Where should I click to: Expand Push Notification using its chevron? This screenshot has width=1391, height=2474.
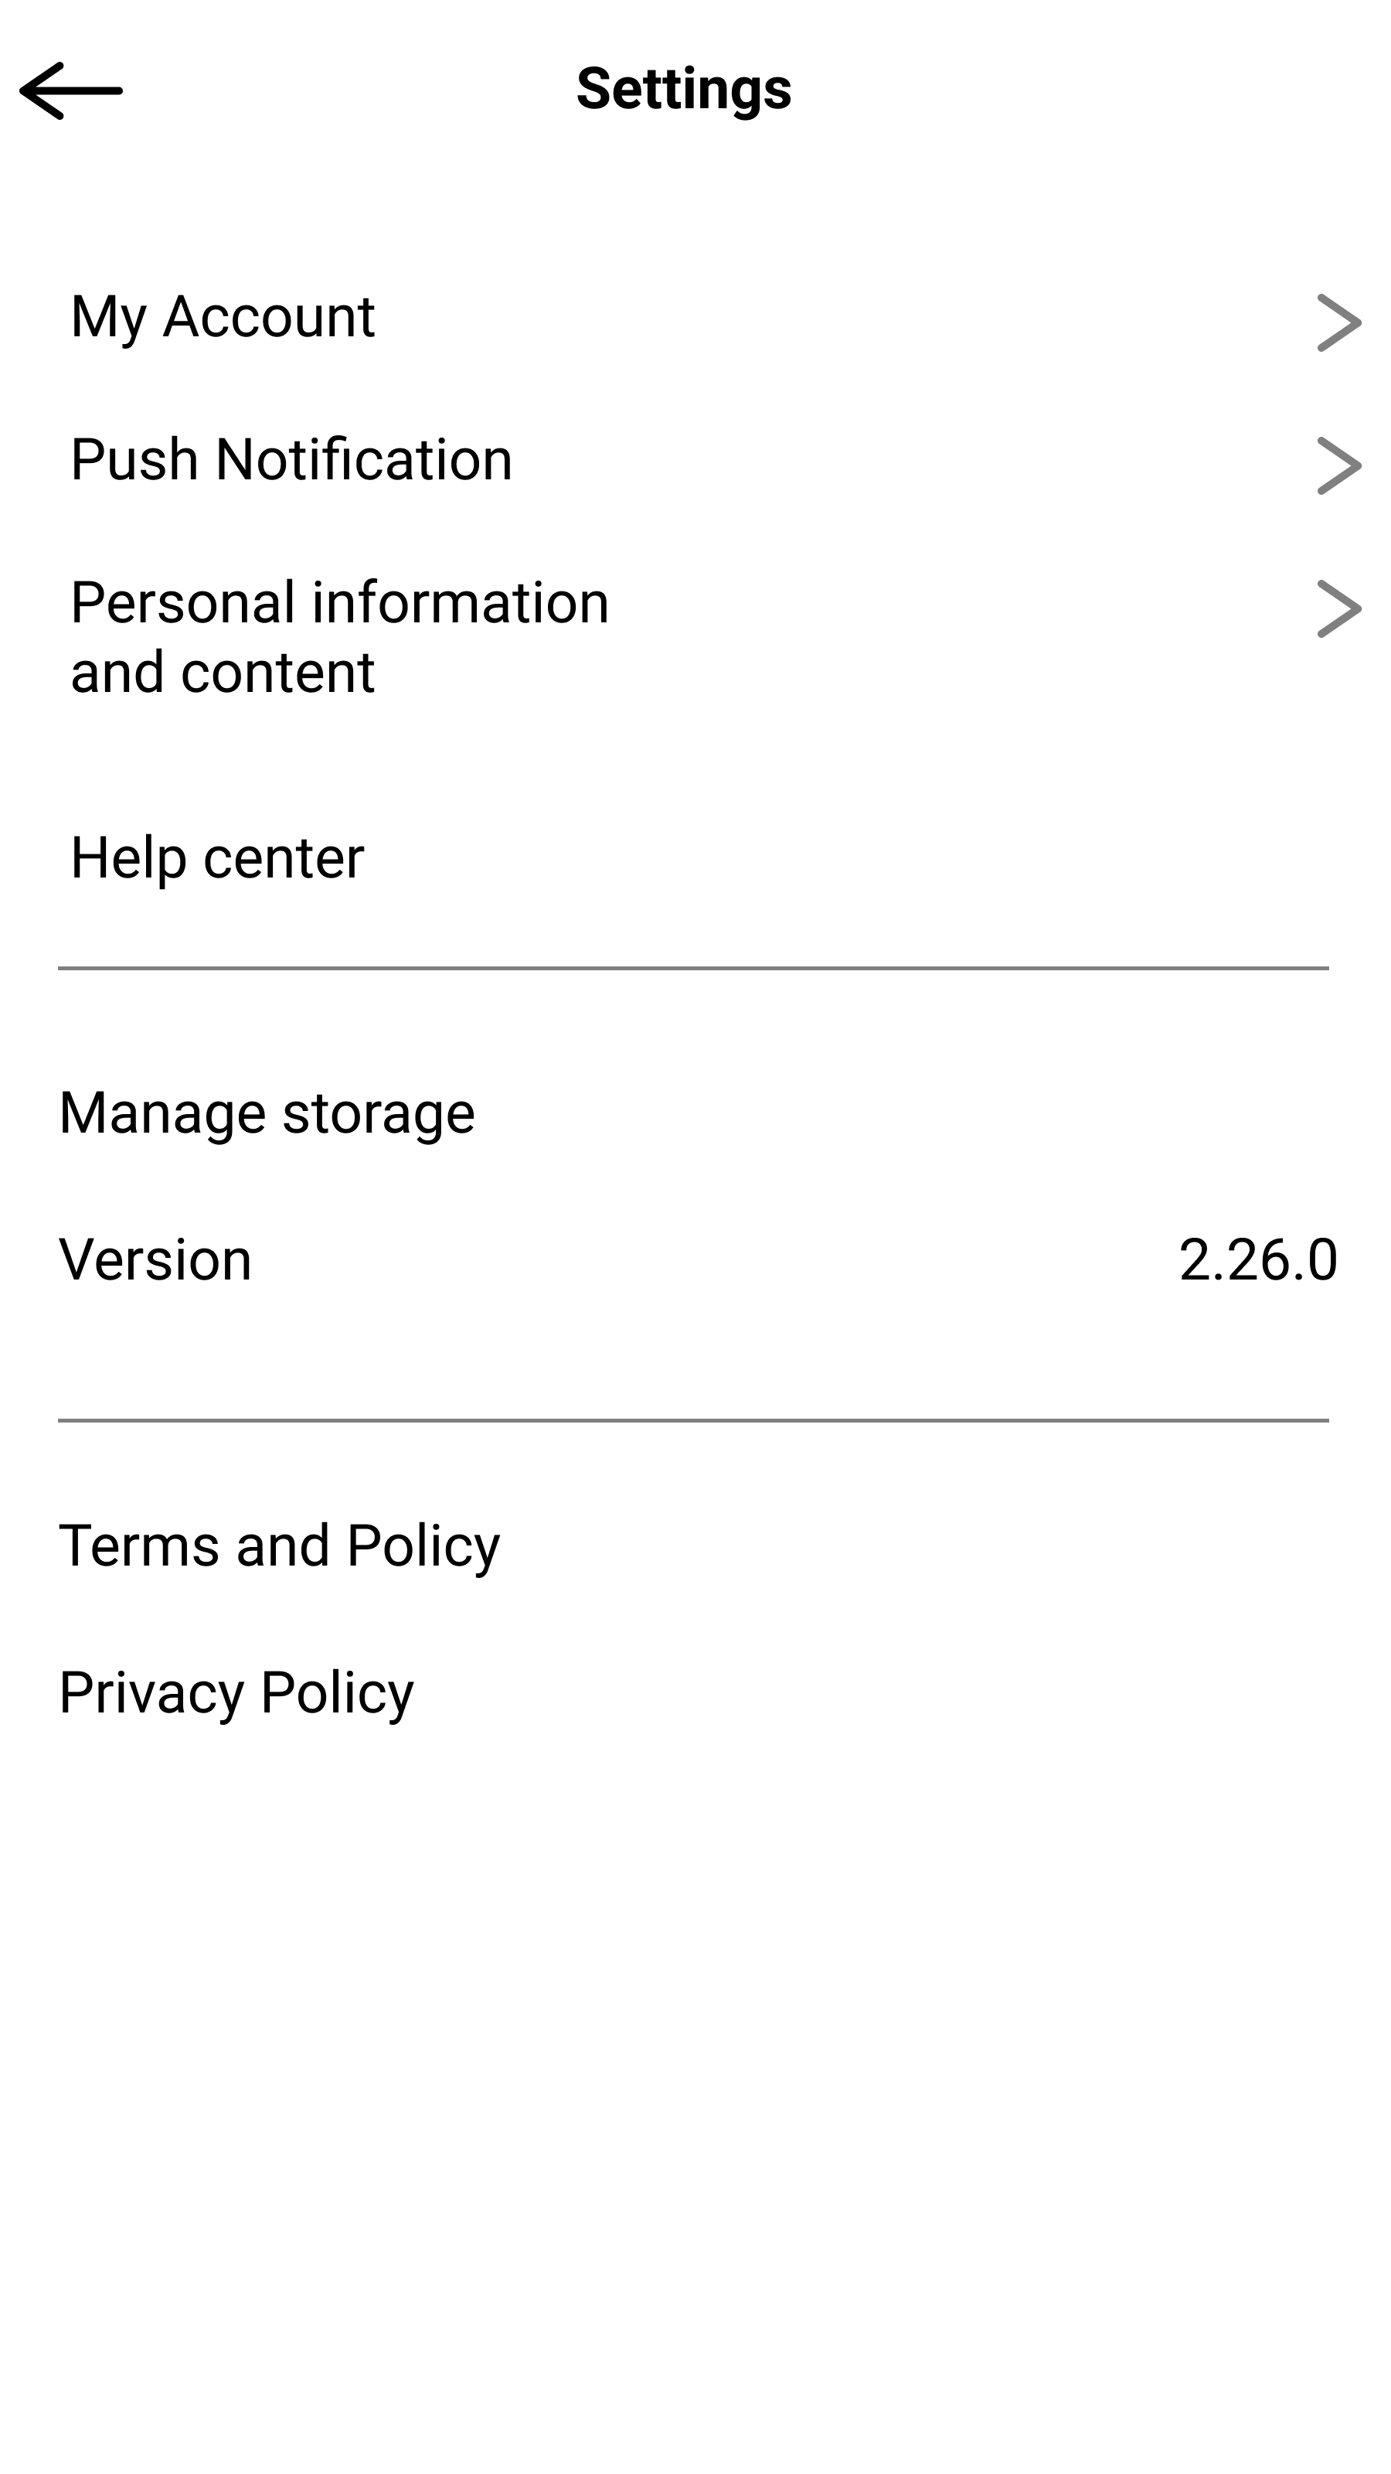coord(1338,465)
